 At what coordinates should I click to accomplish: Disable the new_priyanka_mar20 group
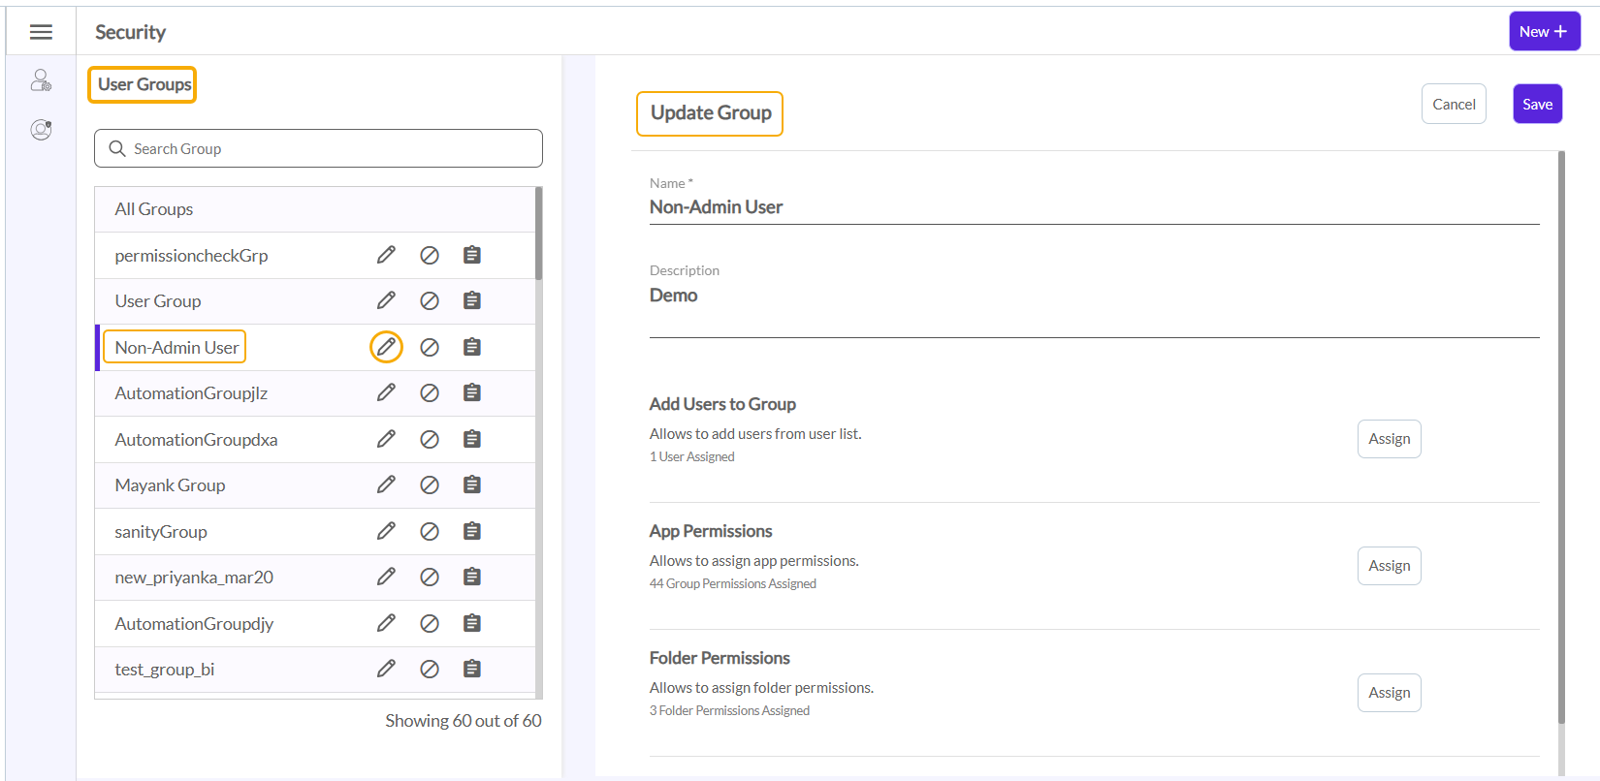point(430,578)
